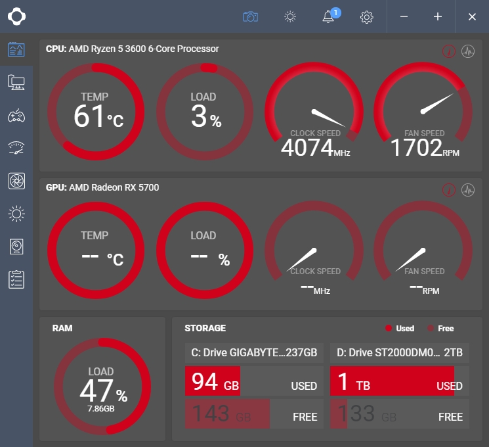489x447 pixels.
Task: Click the 'Free' legend entry
Action: (440, 328)
